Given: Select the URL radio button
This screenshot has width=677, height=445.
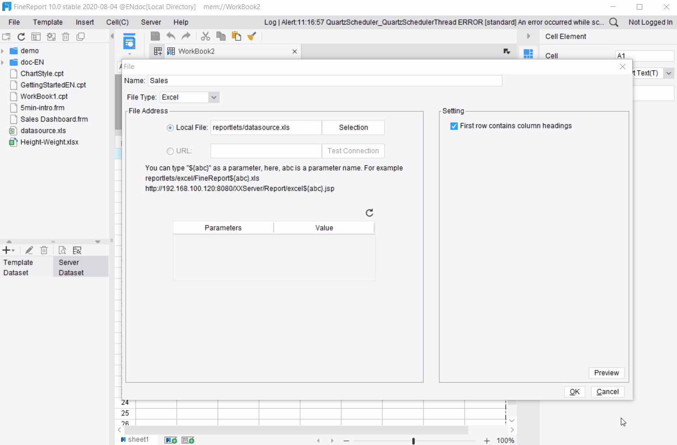Looking at the screenshot, I should [170, 151].
